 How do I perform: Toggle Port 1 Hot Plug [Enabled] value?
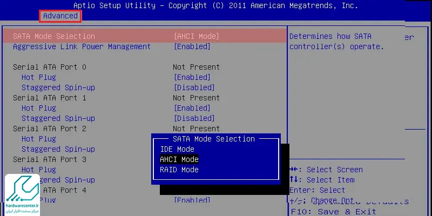(x=192, y=108)
